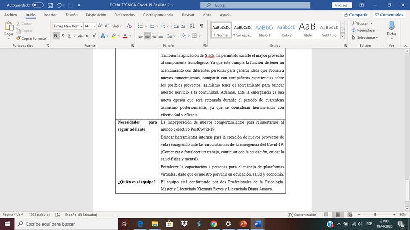Open the Change Case (Aa) dropdown
Screen dimensions: 410x230
click(117, 26)
